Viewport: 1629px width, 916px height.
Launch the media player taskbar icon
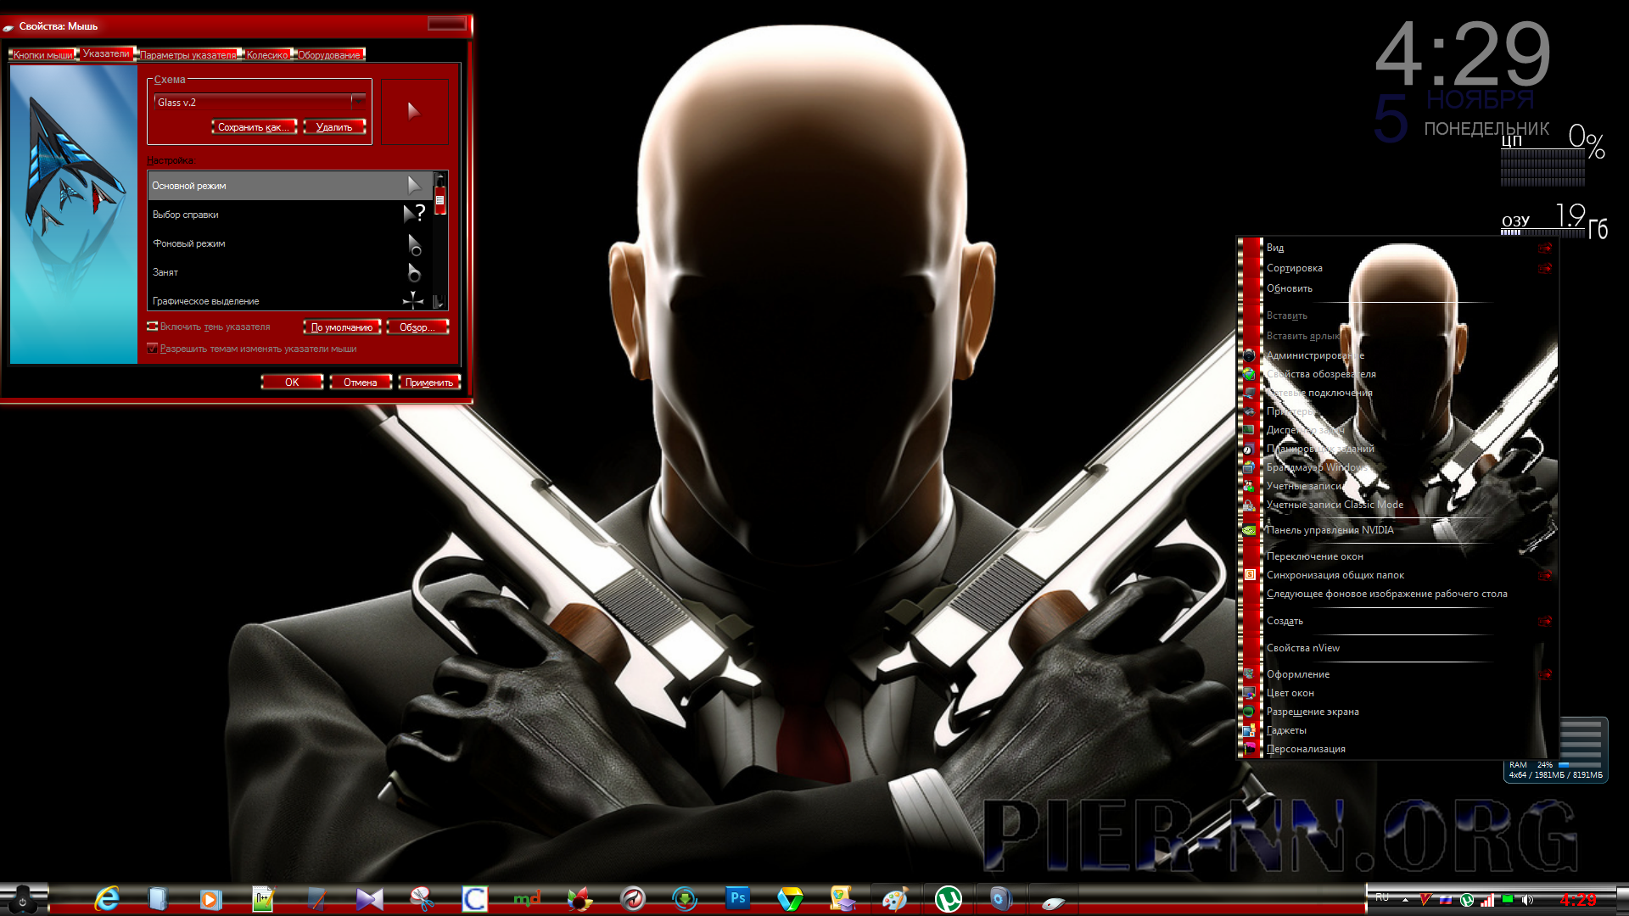pos(210,899)
